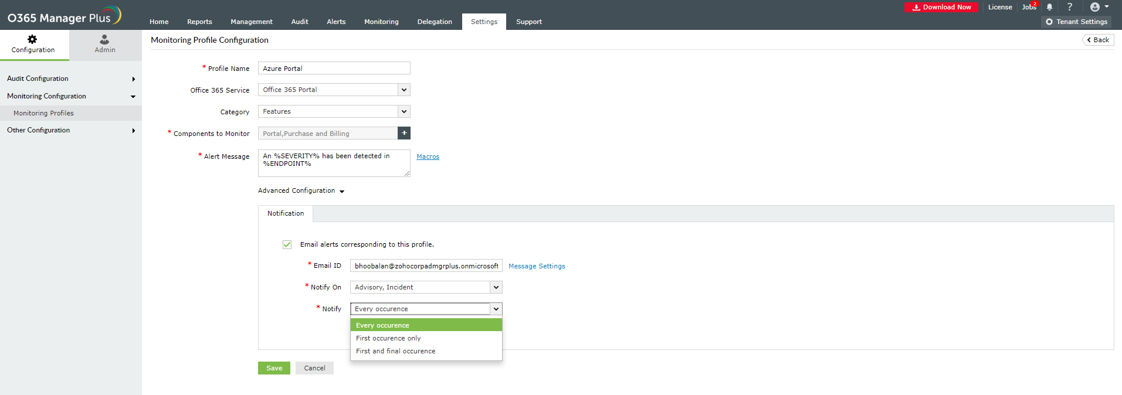This screenshot has height=395, width=1122.
Task: Go to the Home tab
Action: (159, 22)
